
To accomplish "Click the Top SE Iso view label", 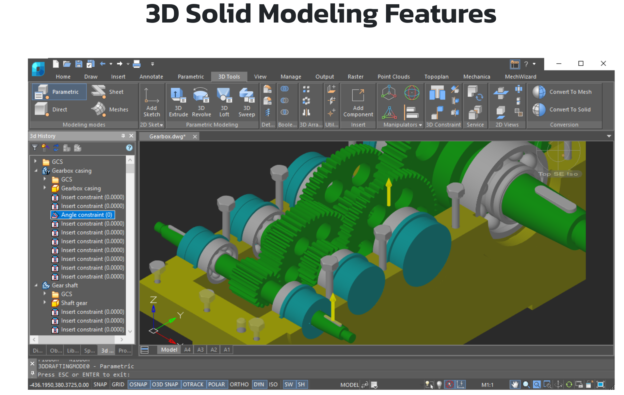I will click(558, 174).
